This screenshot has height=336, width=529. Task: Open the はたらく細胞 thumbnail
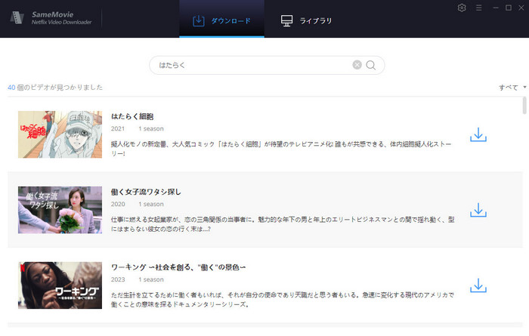coord(60,134)
